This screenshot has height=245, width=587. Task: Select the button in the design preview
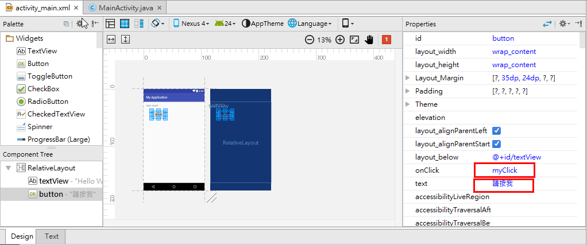(158, 114)
